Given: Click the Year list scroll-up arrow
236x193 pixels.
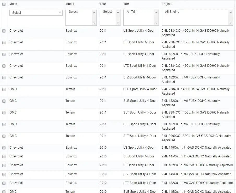Looking at the screenshot, I should click(118, 12).
